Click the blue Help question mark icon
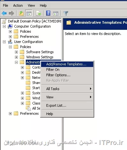 coord(48,13)
